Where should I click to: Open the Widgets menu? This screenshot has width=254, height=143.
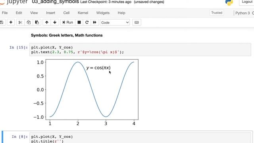(x=103, y=13)
